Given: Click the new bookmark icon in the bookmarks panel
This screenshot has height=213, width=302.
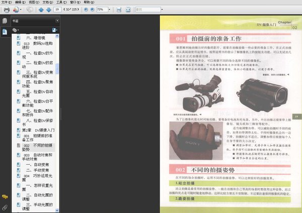Looking at the screenshot, I should tap(54, 30).
